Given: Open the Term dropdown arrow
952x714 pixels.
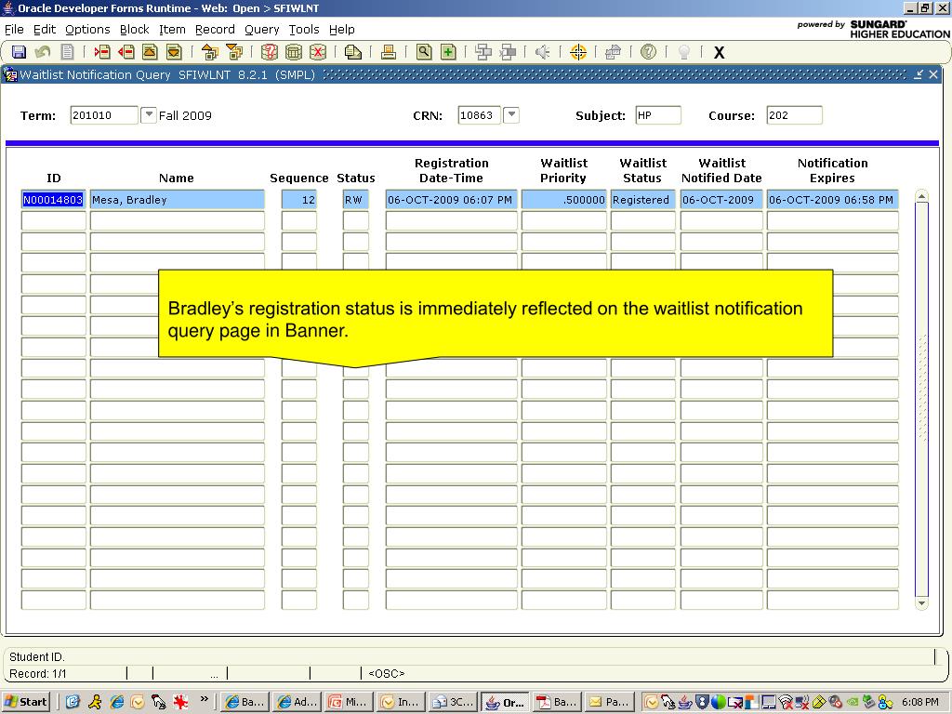Looking at the screenshot, I should click(x=148, y=114).
